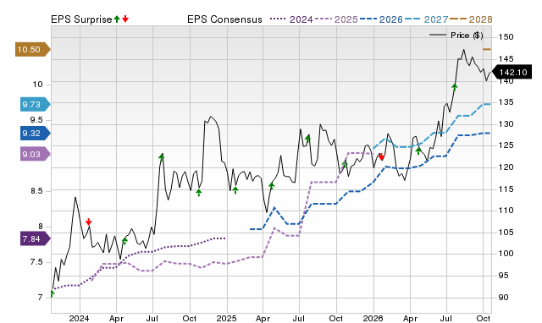The height and width of the screenshot is (323, 542).
Task: Click the 9.73 light blue estimate tag
Action: coord(36,104)
